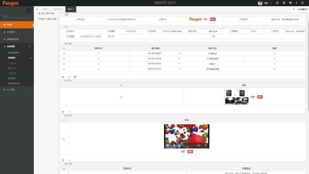Screen dimensions: 309x174
Task: Collapse the bold submenu chevron in sidebar
Action: 31,58
